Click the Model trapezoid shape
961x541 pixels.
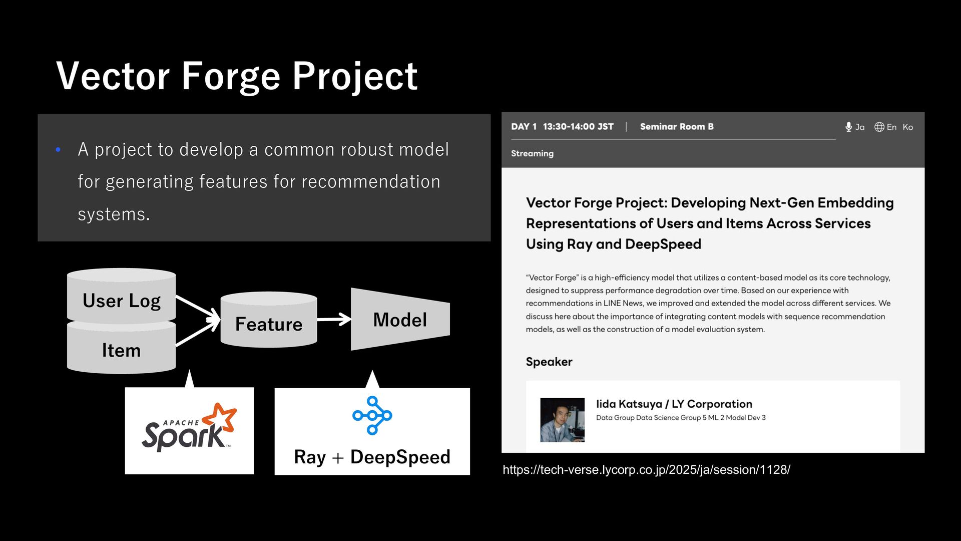(400, 319)
